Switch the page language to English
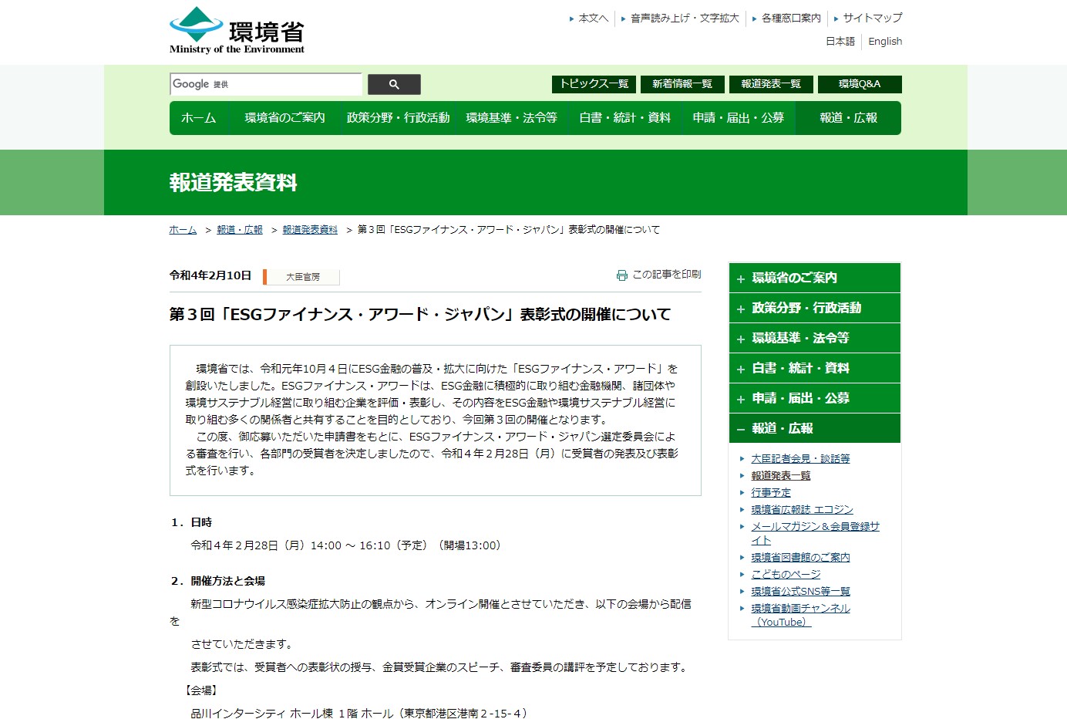 pyautogui.click(x=884, y=41)
